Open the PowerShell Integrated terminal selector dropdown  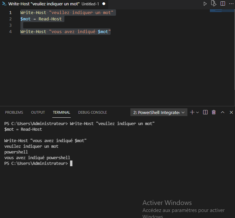tap(159, 112)
